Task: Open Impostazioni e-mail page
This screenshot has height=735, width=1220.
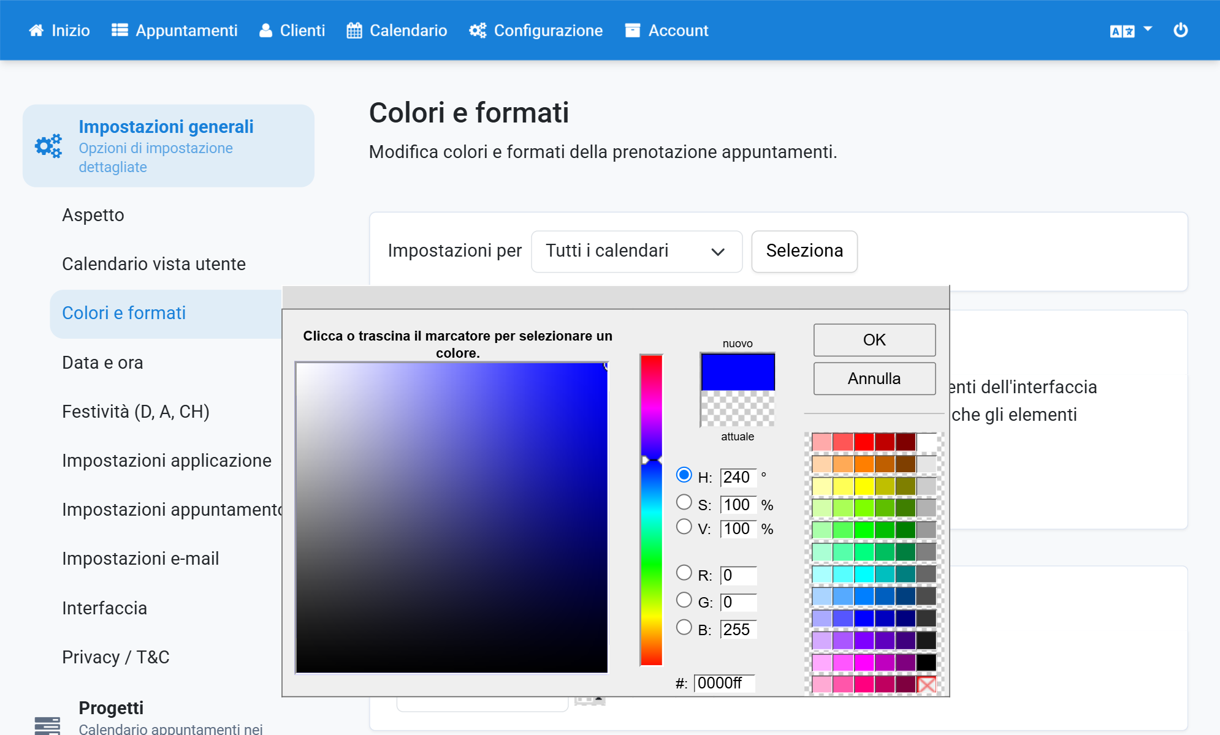Action: [x=140, y=559]
